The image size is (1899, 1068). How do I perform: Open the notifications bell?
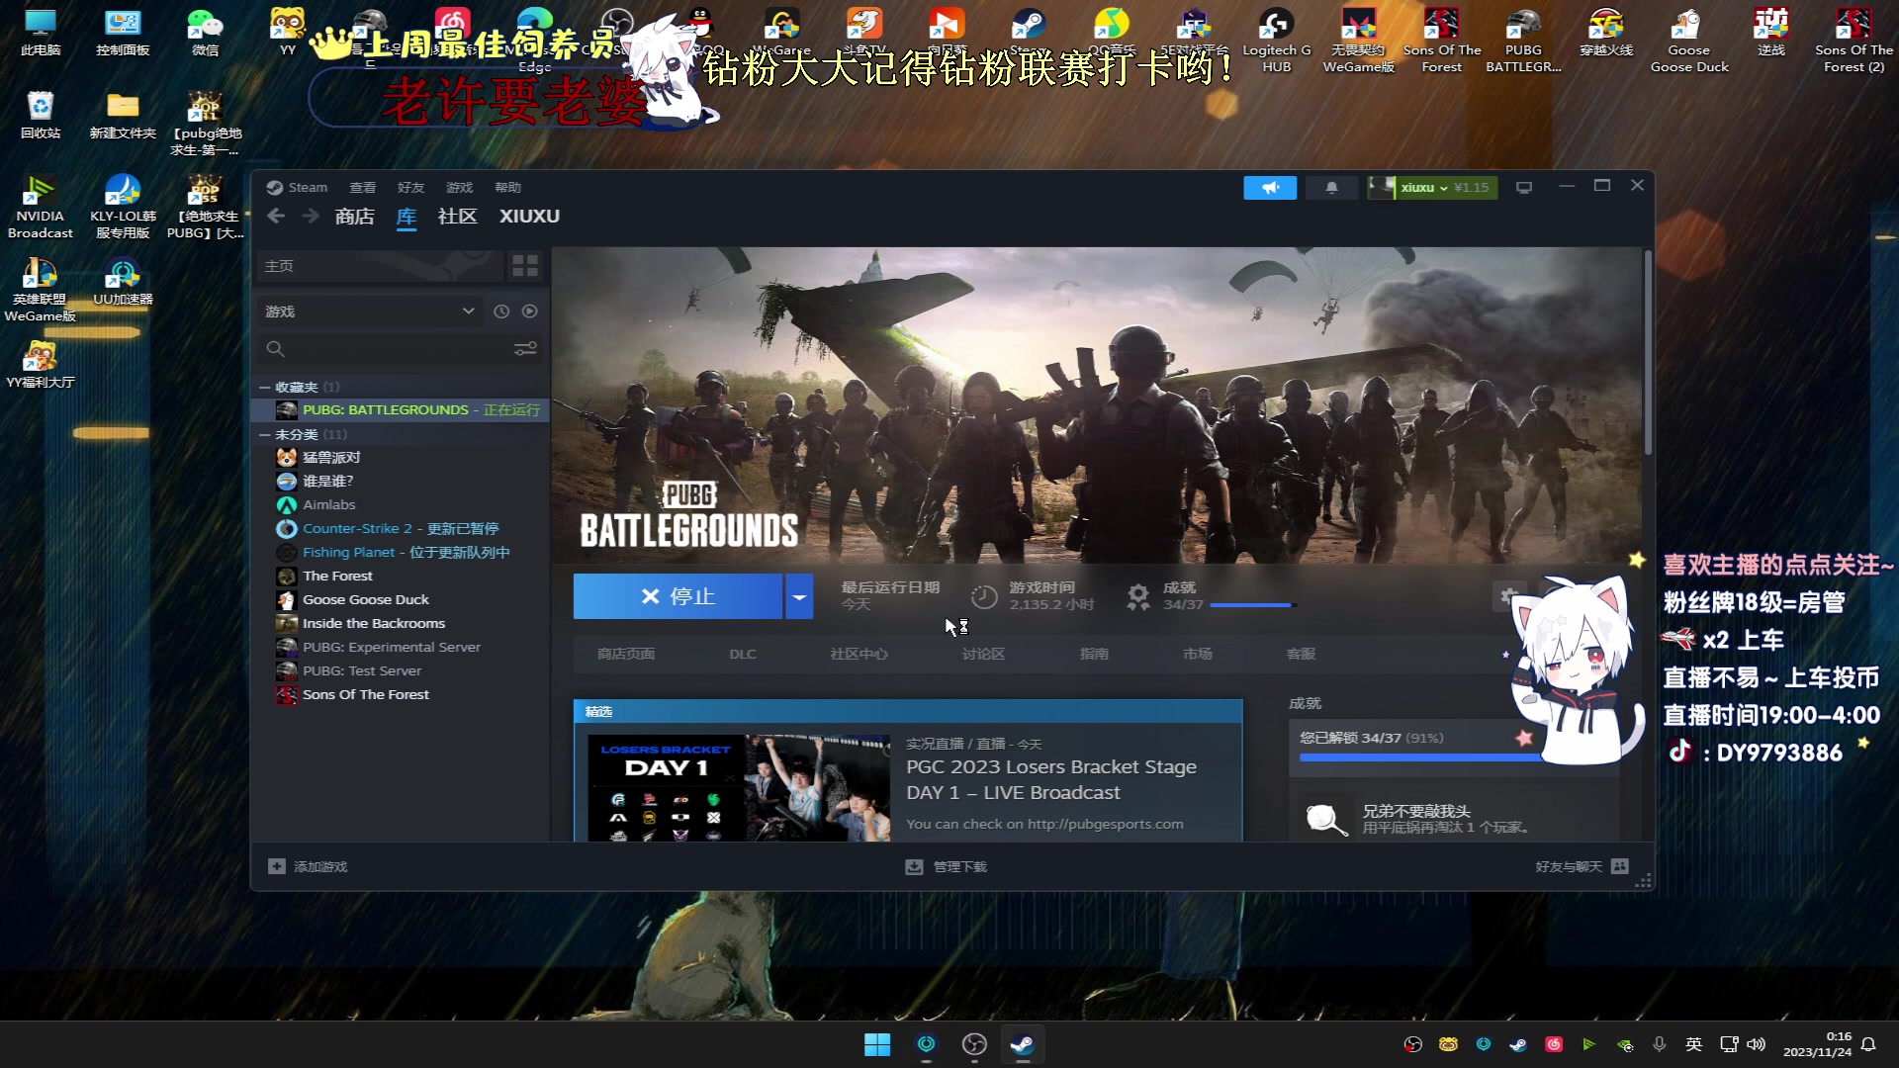point(1331,188)
